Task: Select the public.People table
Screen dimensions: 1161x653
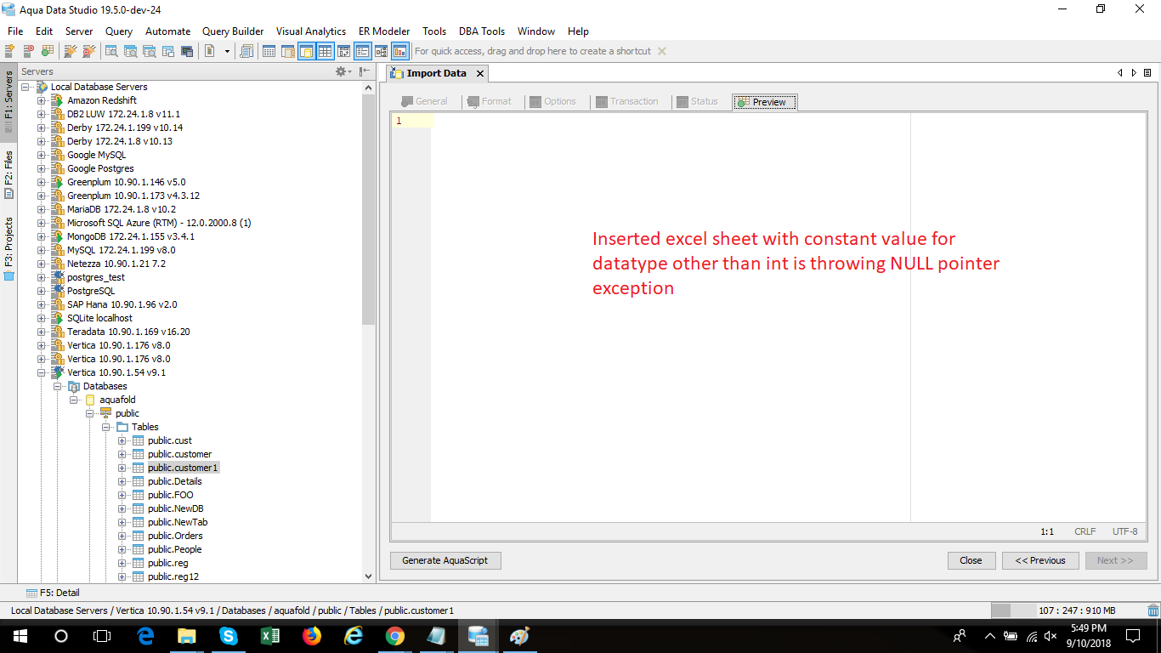Action: pos(174,549)
